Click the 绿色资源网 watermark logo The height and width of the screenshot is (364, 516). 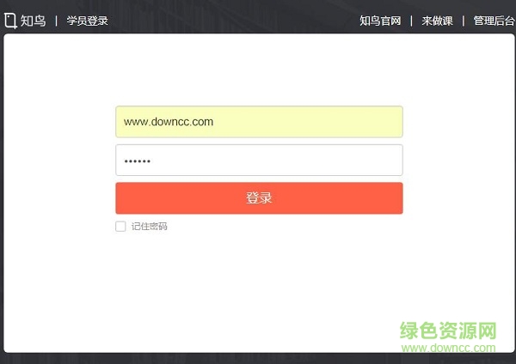pyautogui.click(x=449, y=331)
